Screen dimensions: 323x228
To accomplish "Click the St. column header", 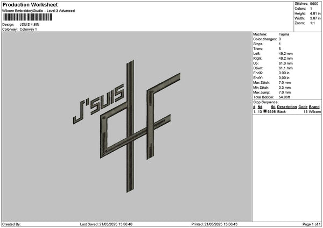I will coord(273,107).
